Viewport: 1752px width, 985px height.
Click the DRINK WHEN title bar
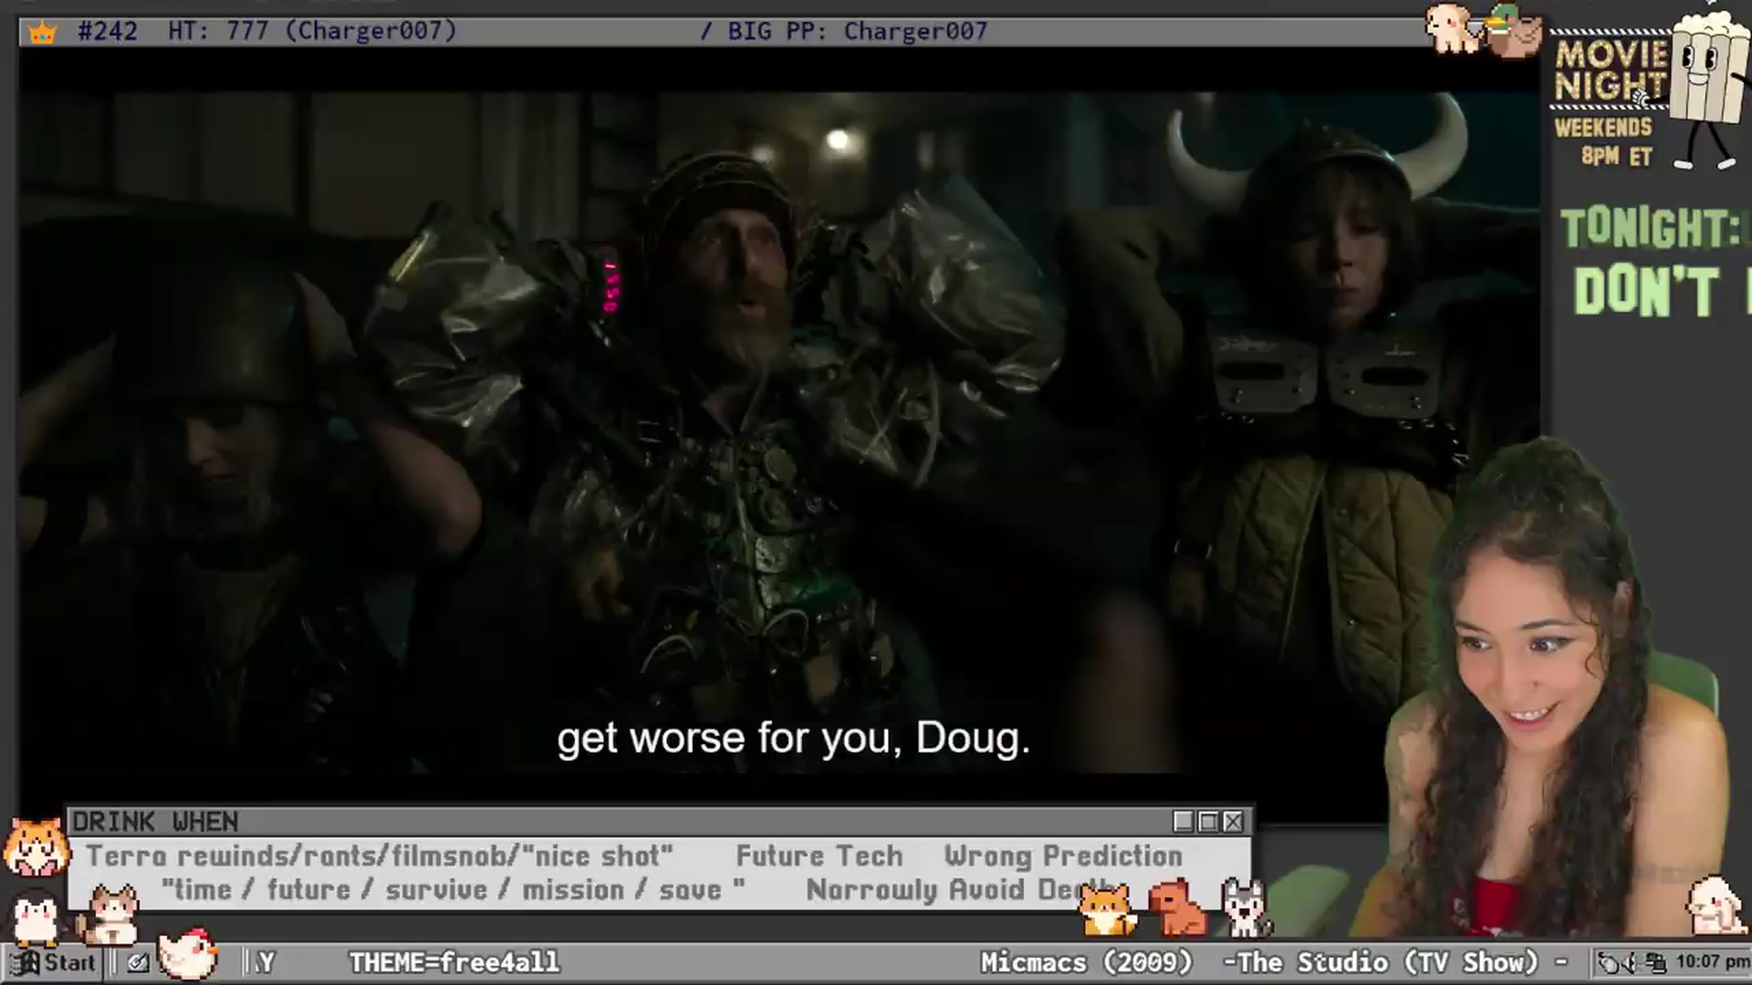click(620, 822)
